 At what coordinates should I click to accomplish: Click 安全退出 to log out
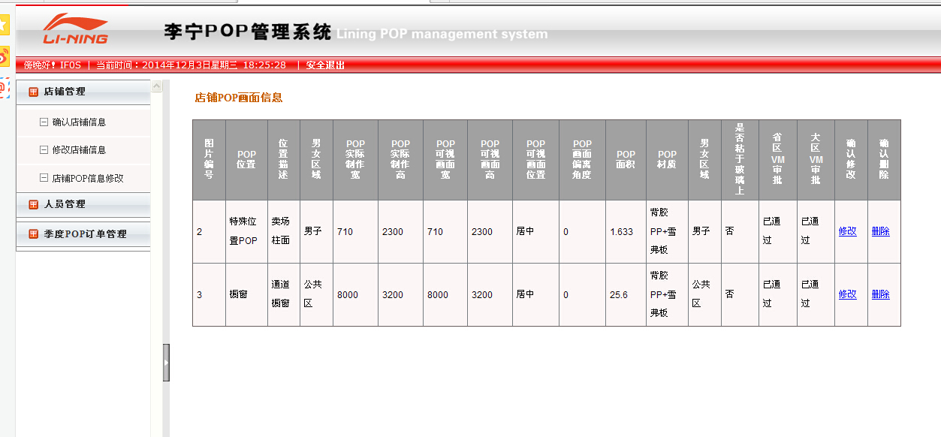326,65
